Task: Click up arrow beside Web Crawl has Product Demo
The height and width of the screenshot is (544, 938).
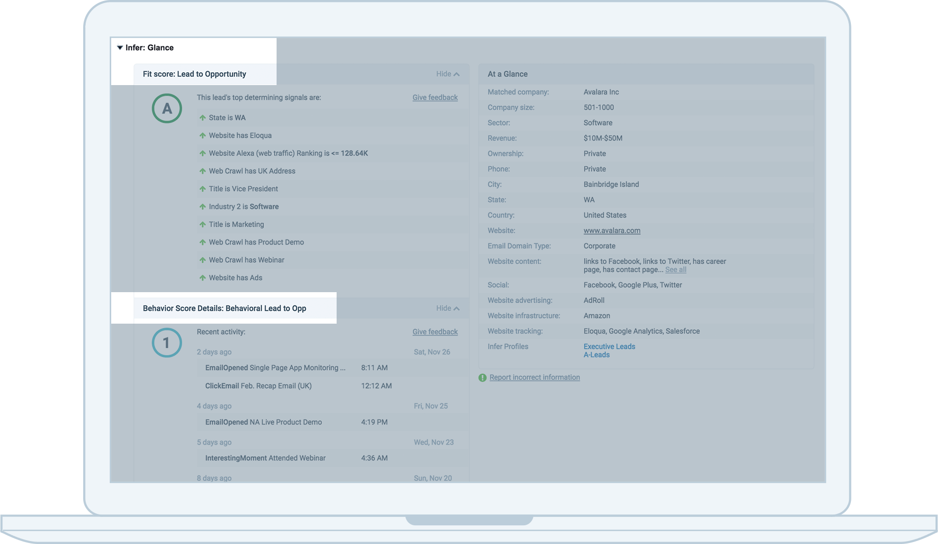Action: click(x=202, y=242)
